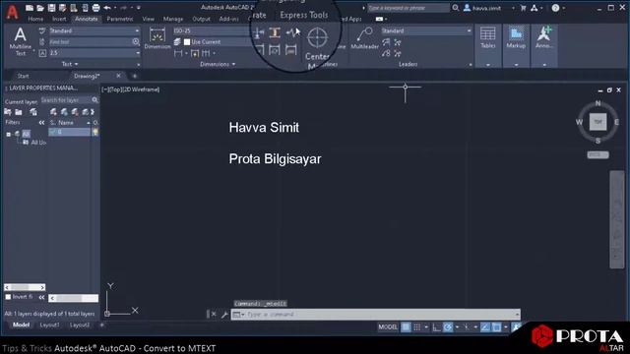Screen dimensions: 630x354
Task: Expand the Dimensions panel
Action: pos(218,64)
